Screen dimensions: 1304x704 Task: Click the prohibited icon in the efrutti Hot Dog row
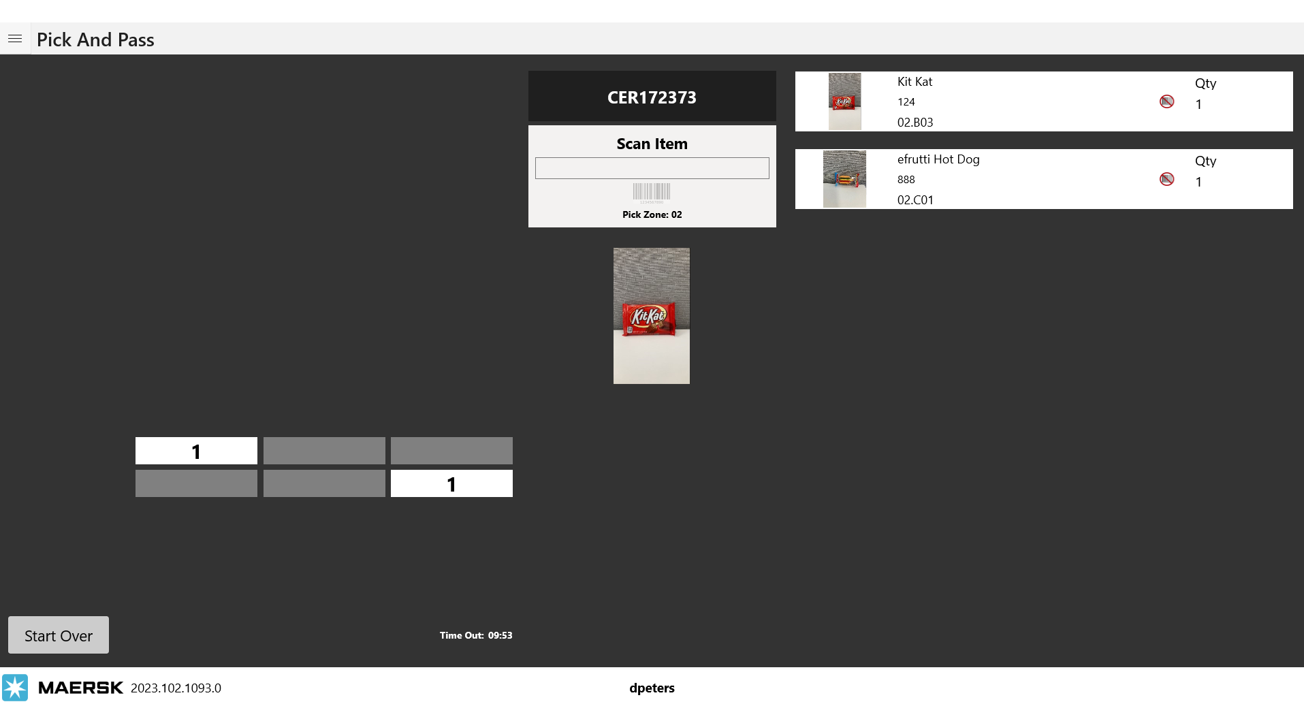pyautogui.click(x=1166, y=179)
